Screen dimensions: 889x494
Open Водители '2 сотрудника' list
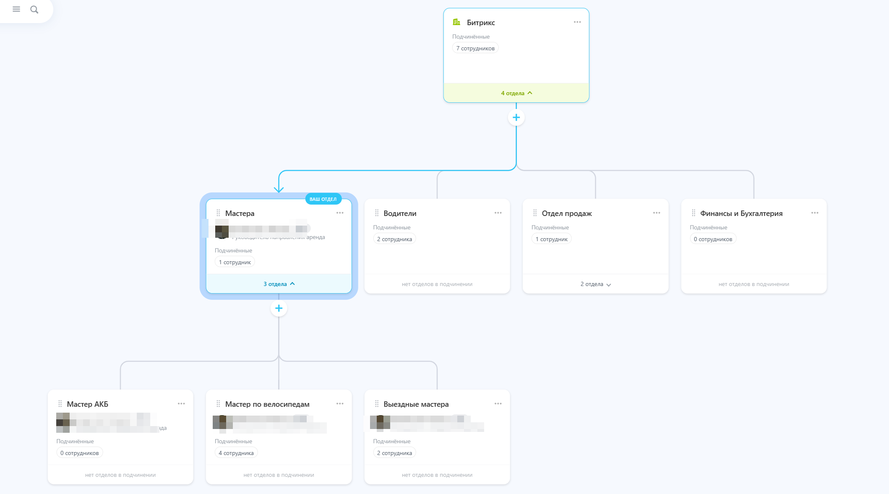(x=394, y=239)
